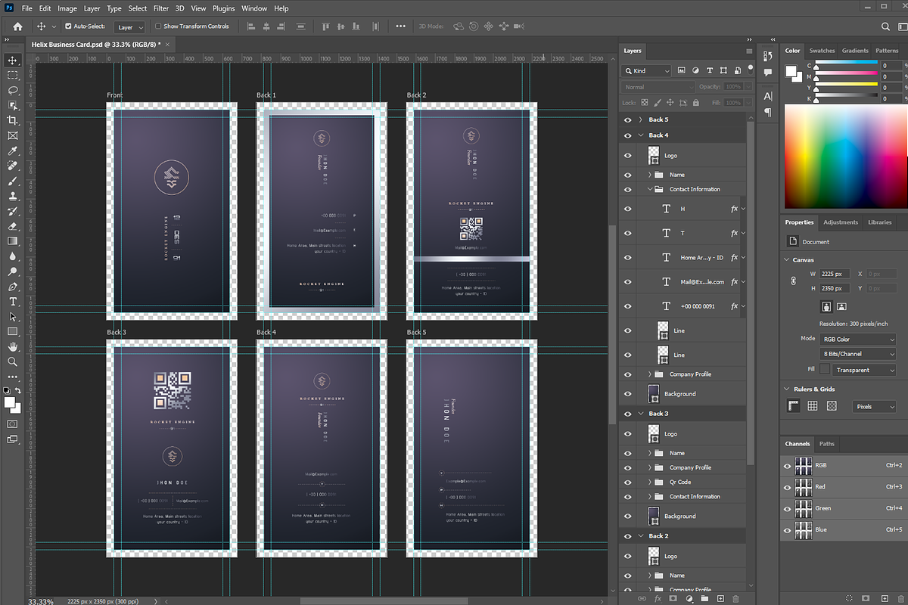Open the Pixels units dropdown

(874, 406)
